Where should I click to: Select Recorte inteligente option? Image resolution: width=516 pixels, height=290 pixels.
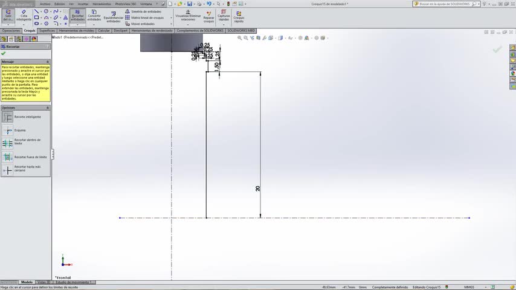click(7, 117)
